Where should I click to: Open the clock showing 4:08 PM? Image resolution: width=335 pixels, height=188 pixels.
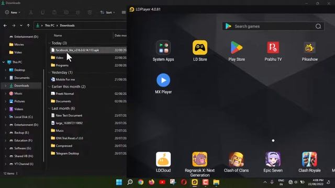pyautogui.click(x=316, y=182)
